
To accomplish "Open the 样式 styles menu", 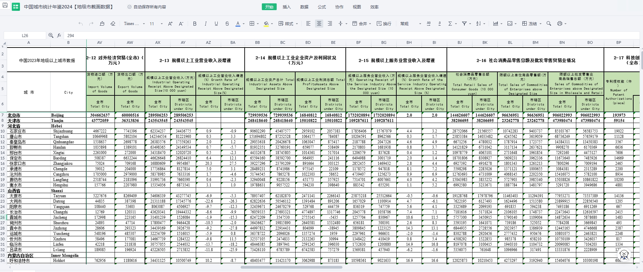I will coord(288,24).
